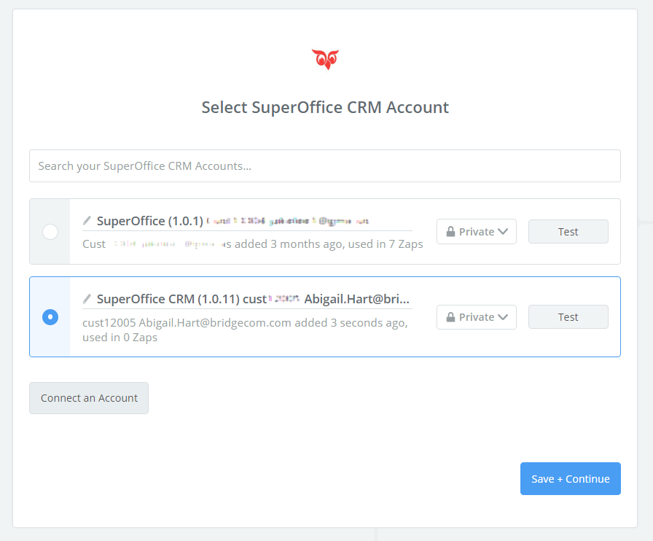Test the SuperOffice CRM (1.0.11) connection
The height and width of the screenshot is (541, 653).
point(568,317)
